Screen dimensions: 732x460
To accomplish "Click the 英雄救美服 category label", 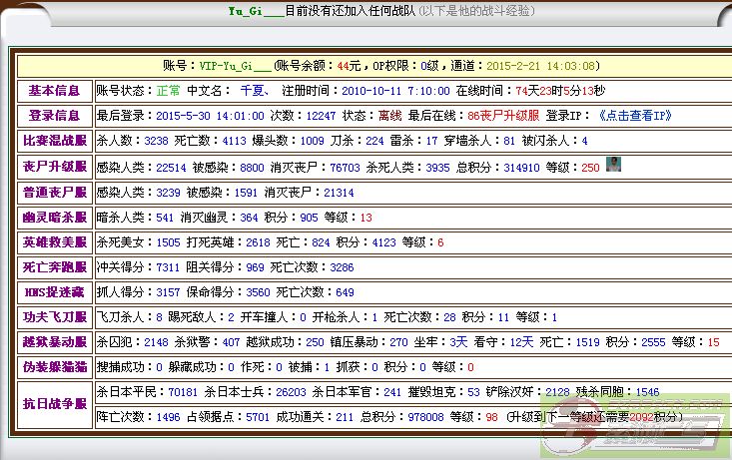I will 54,242.
